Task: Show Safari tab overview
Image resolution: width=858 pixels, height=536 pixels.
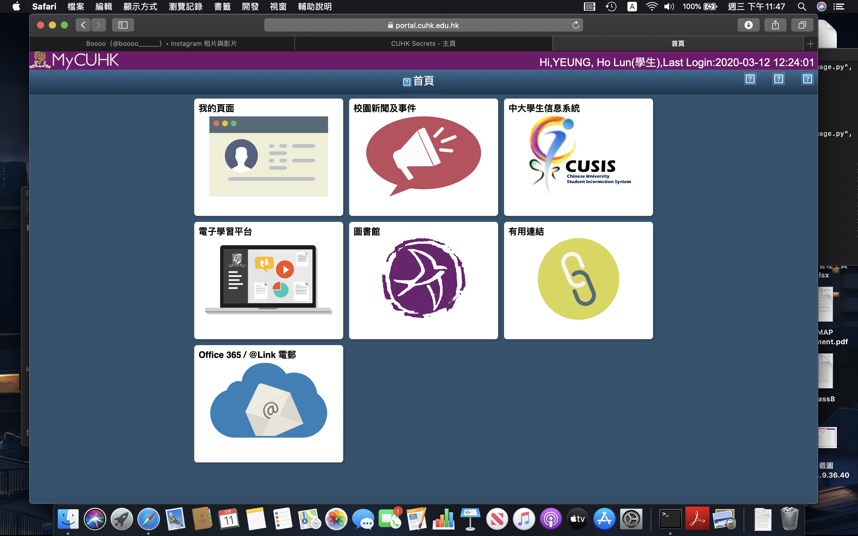Action: click(802, 25)
